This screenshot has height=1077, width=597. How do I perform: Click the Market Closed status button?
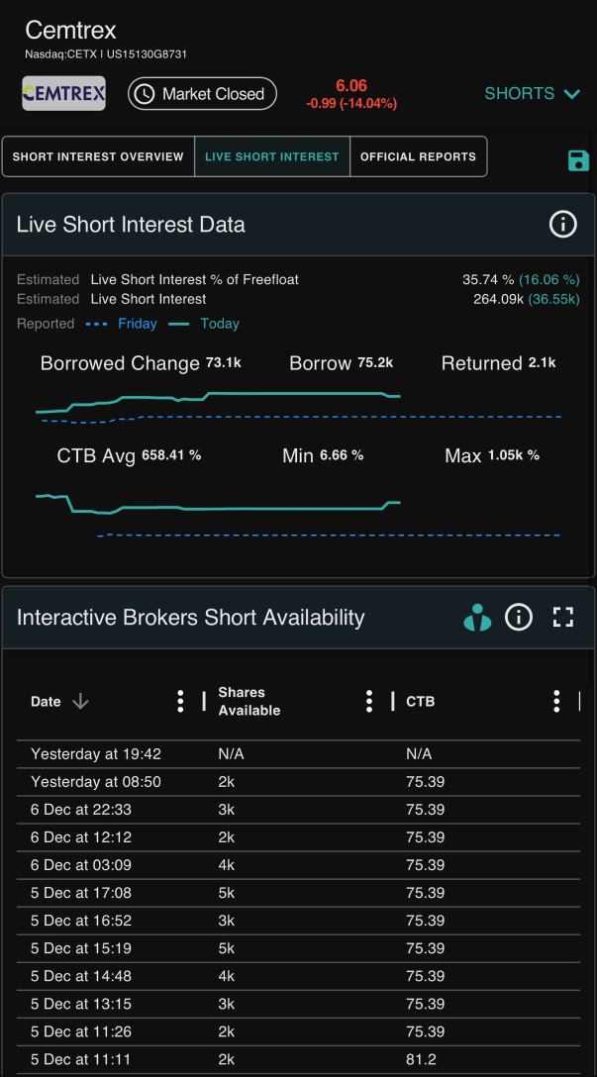(202, 93)
